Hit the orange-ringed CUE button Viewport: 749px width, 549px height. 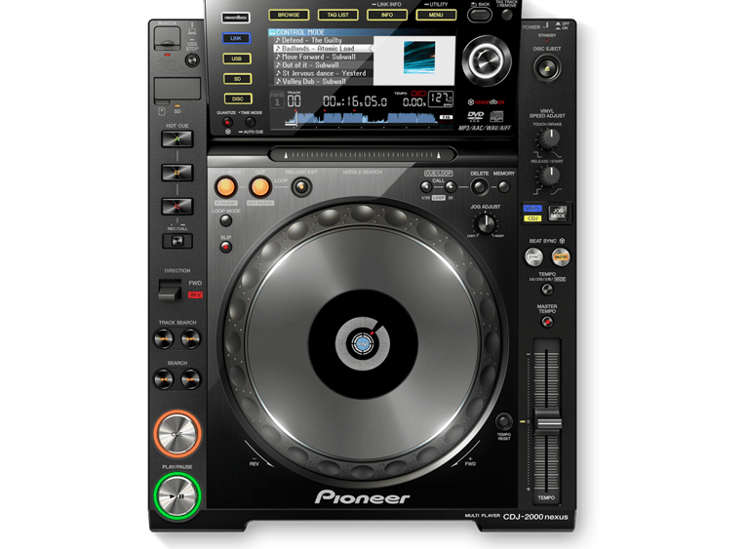pos(177,434)
